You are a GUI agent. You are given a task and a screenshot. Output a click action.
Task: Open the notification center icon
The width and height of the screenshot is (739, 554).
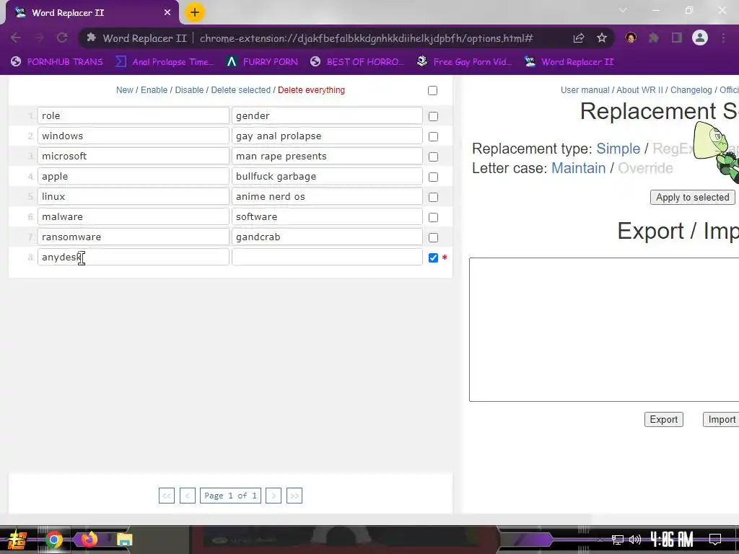click(715, 540)
